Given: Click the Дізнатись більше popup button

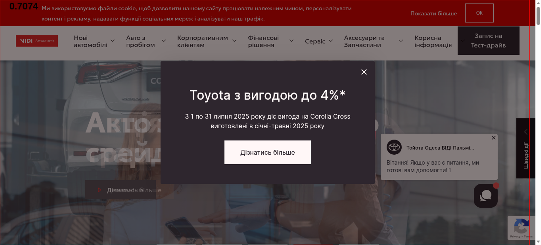Looking at the screenshot, I should [x=267, y=152].
